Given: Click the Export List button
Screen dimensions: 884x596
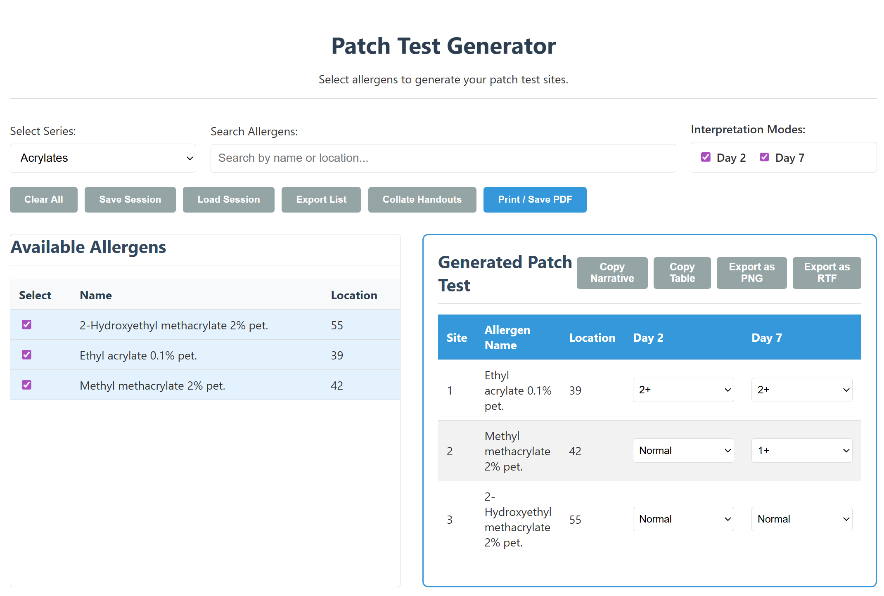Looking at the screenshot, I should tap(321, 200).
